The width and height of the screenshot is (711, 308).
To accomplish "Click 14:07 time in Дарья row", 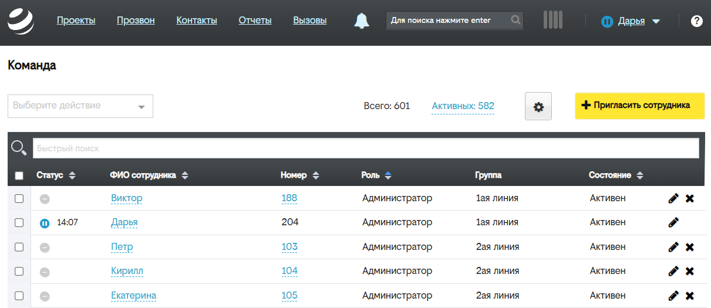I will pyautogui.click(x=68, y=223).
